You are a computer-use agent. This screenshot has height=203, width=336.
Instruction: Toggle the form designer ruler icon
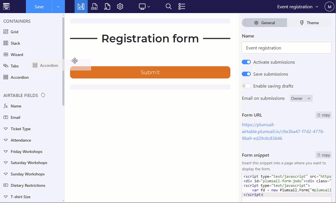(81, 7)
